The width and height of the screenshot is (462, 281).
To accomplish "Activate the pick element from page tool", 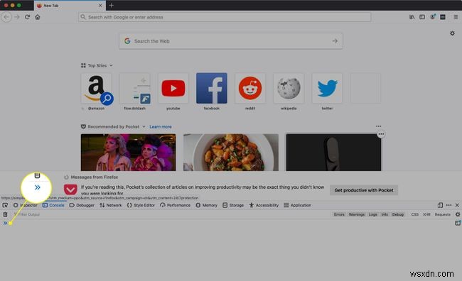I will click(x=5, y=205).
